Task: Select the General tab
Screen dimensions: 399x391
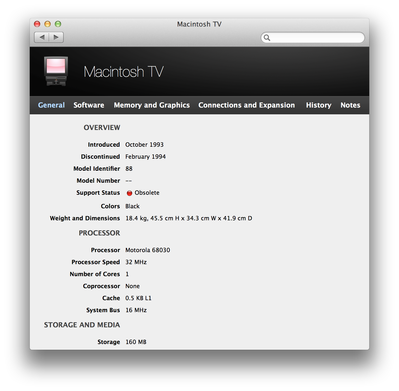Action: pos(51,105)
